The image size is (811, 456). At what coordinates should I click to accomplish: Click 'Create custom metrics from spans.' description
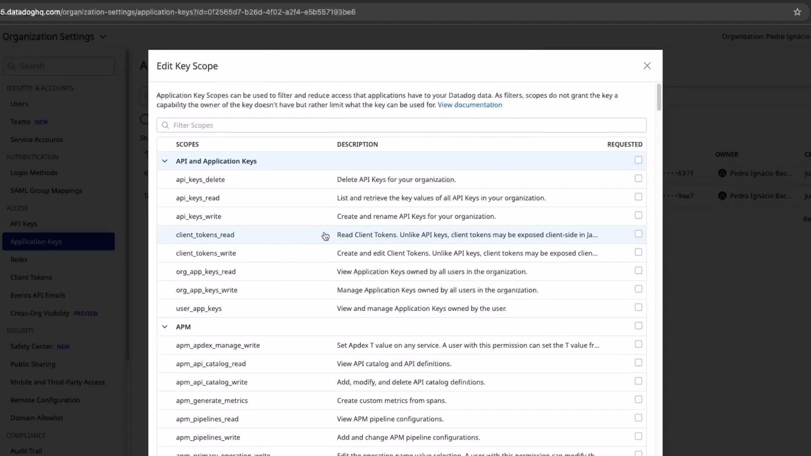pyautogui.click(x=392, y=401)
